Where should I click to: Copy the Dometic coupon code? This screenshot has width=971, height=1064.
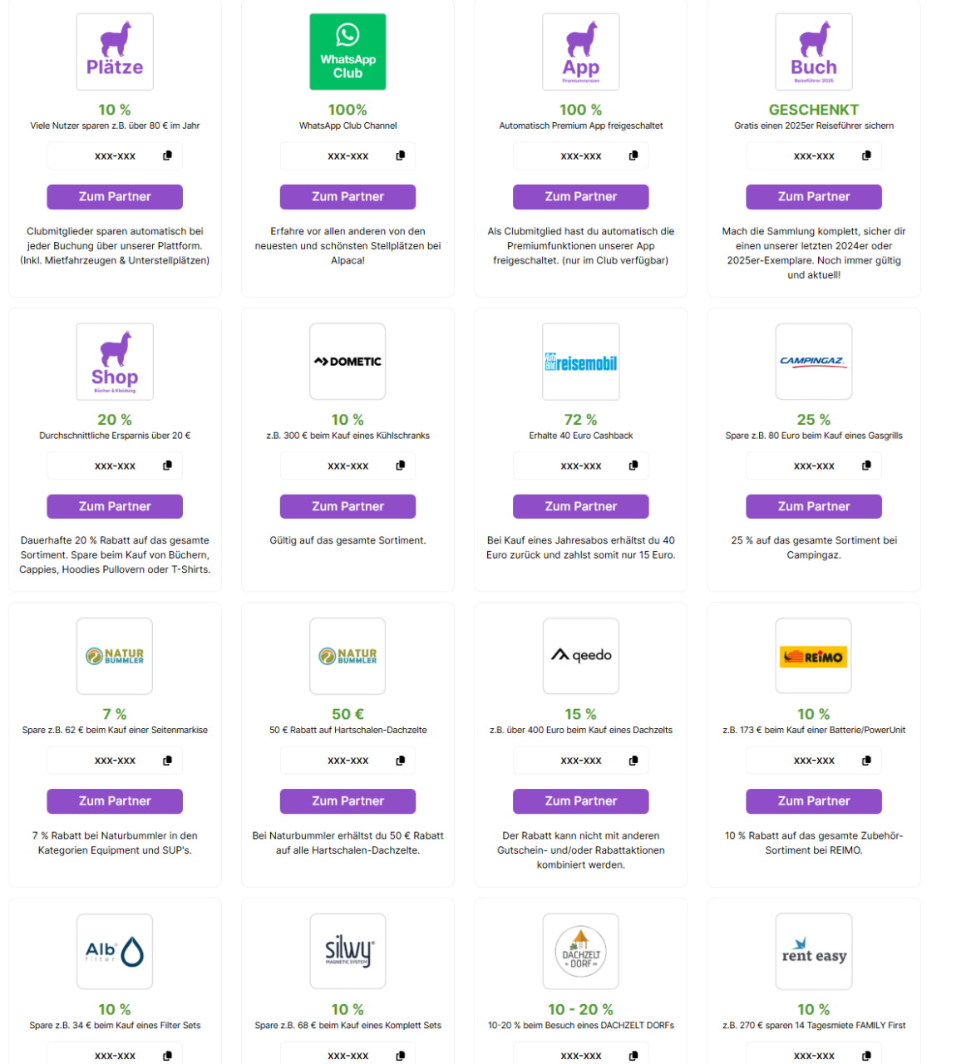[x=400, y=465]
